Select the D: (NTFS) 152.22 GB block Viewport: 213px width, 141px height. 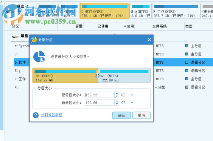click(x=65, y=75)
